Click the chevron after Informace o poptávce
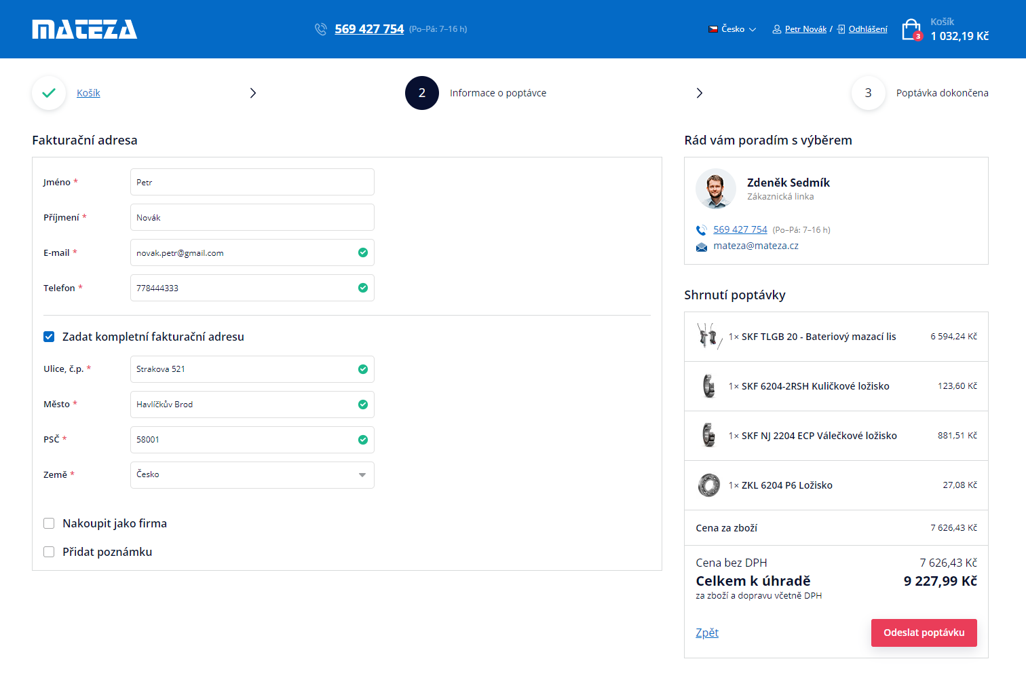Viewport: 1026px width, 676px height. (700, 93)
